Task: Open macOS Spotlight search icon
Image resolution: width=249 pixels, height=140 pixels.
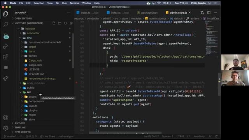Action: pyautogui.click(x=210, y=3)
